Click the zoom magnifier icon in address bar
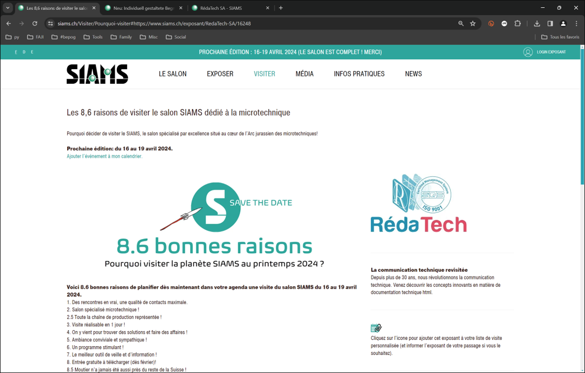 [x=461, y=23]
